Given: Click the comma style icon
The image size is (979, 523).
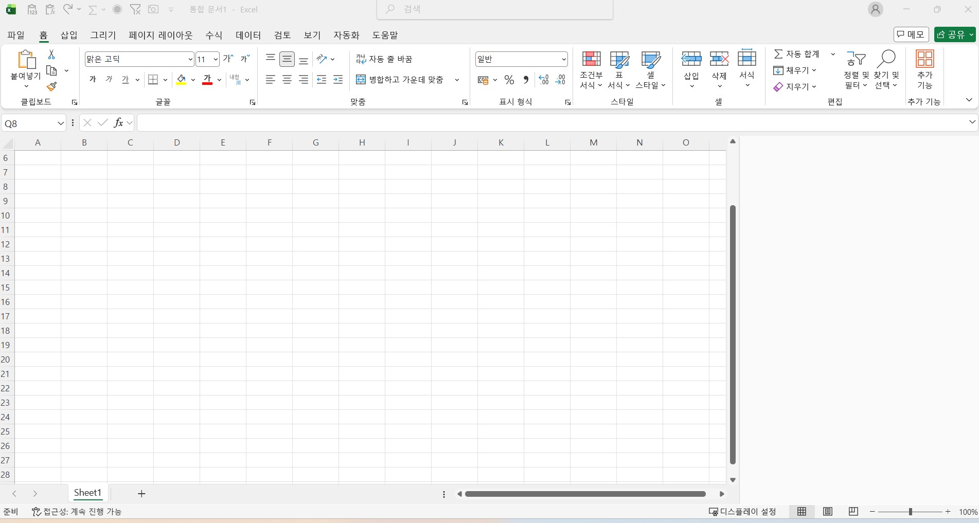Looking at the screenshot, I should 526,80.
